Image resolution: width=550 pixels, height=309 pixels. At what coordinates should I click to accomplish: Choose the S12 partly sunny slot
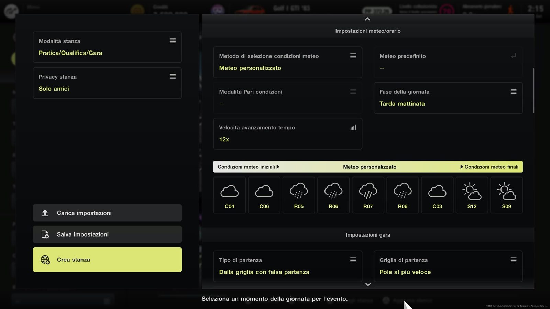[472, 195]
